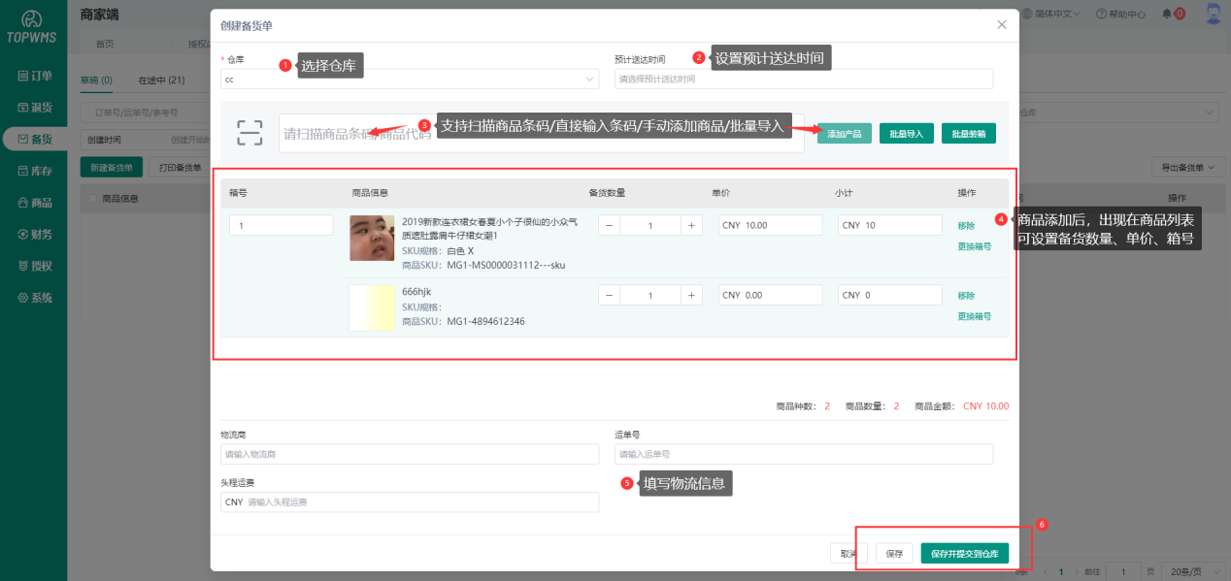
Task: Click the 添加产品 button
Action: coord(844,134)
